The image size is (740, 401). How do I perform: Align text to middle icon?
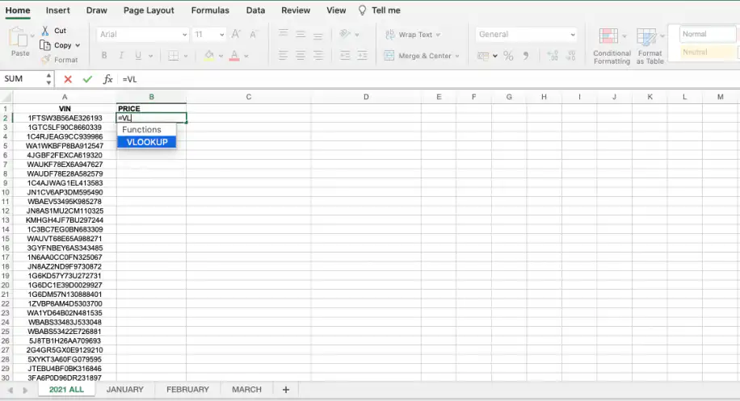[x=301, y=34]
